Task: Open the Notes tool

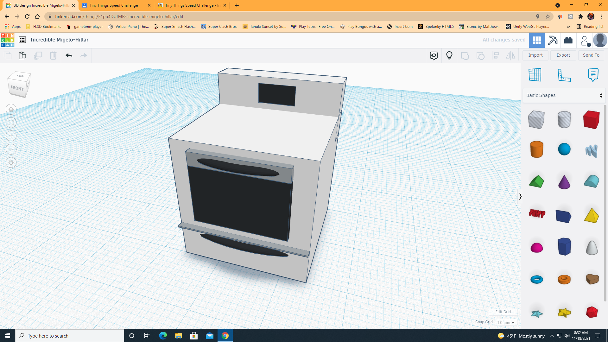Action: (593, 75)
